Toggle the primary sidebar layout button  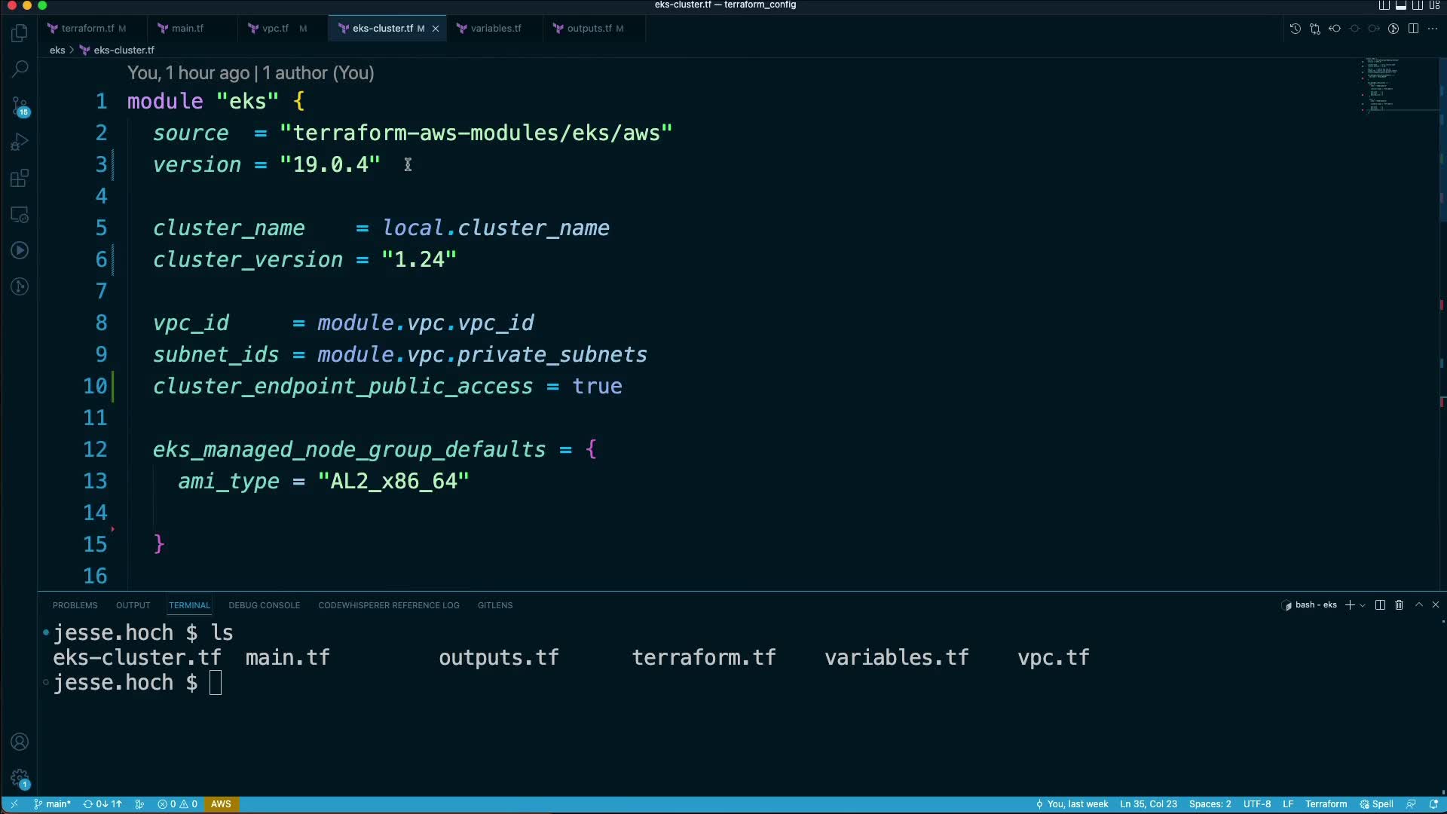pyautogui.click(x=1384, y=5)
